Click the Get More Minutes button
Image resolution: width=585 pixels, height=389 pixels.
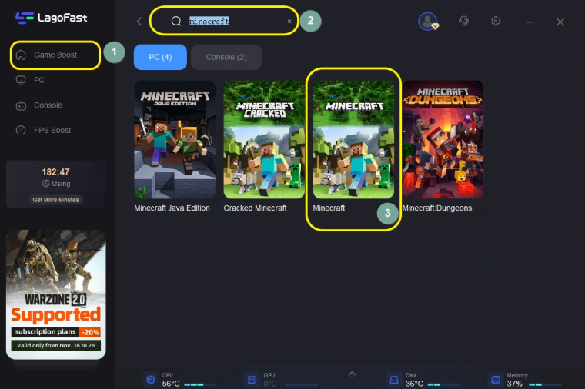coord(56,200)
